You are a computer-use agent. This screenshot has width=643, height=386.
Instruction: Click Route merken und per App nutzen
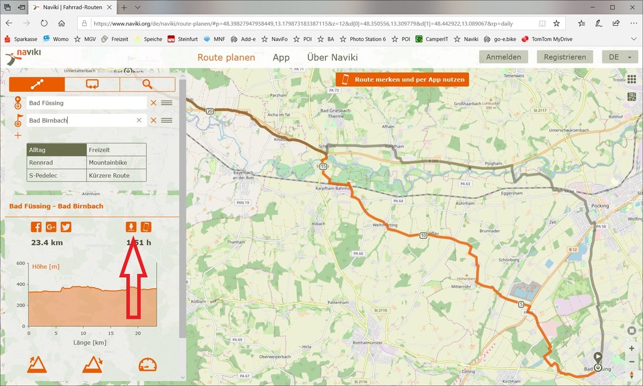(403, 80)
